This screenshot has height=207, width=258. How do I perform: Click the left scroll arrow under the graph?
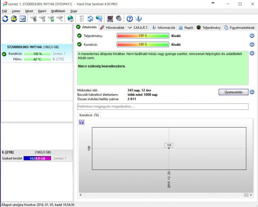click(81, 195)
